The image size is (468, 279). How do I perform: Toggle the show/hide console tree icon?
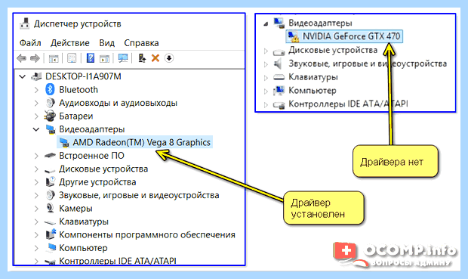54,58
